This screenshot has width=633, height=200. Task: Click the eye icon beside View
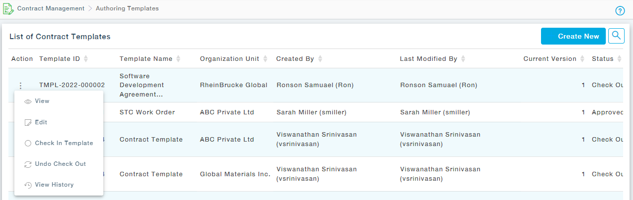[28, 101]
